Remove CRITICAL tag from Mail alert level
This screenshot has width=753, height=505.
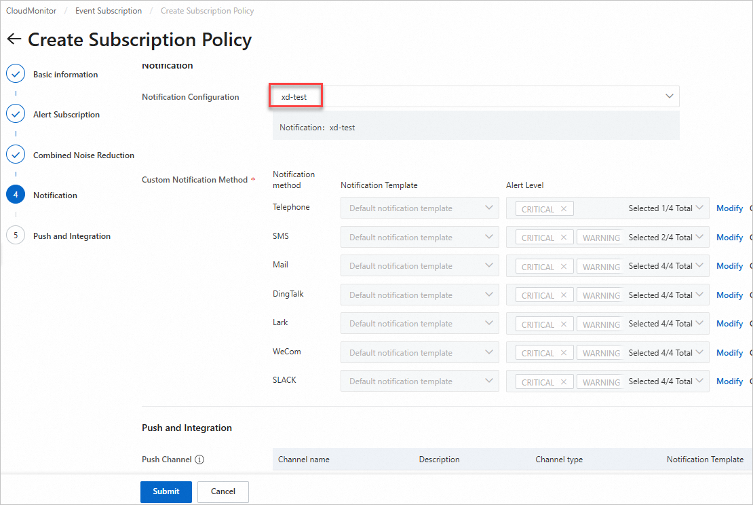(x=564, y=267)
